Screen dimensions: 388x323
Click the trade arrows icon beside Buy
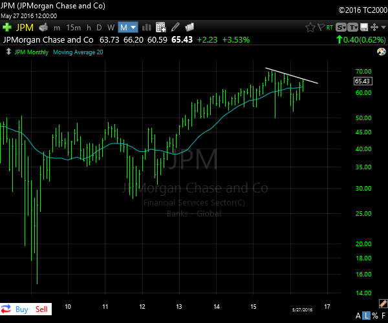6,309
